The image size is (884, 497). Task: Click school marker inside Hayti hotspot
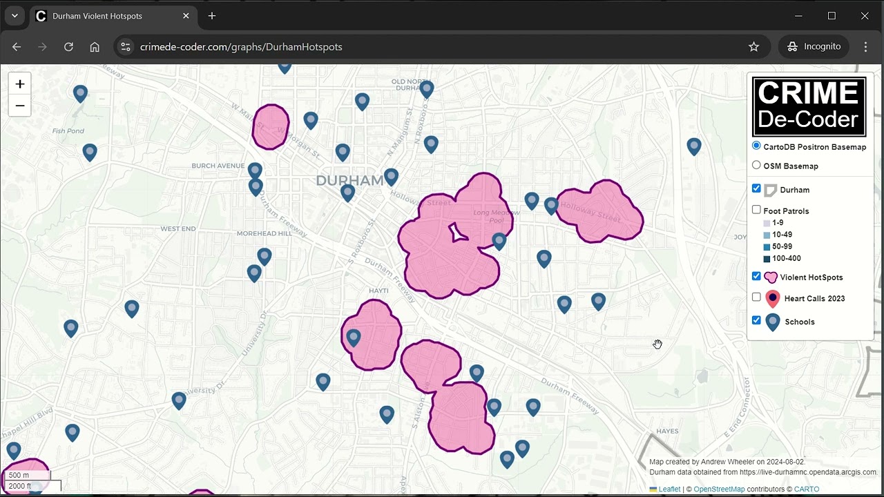pos(353,338)
